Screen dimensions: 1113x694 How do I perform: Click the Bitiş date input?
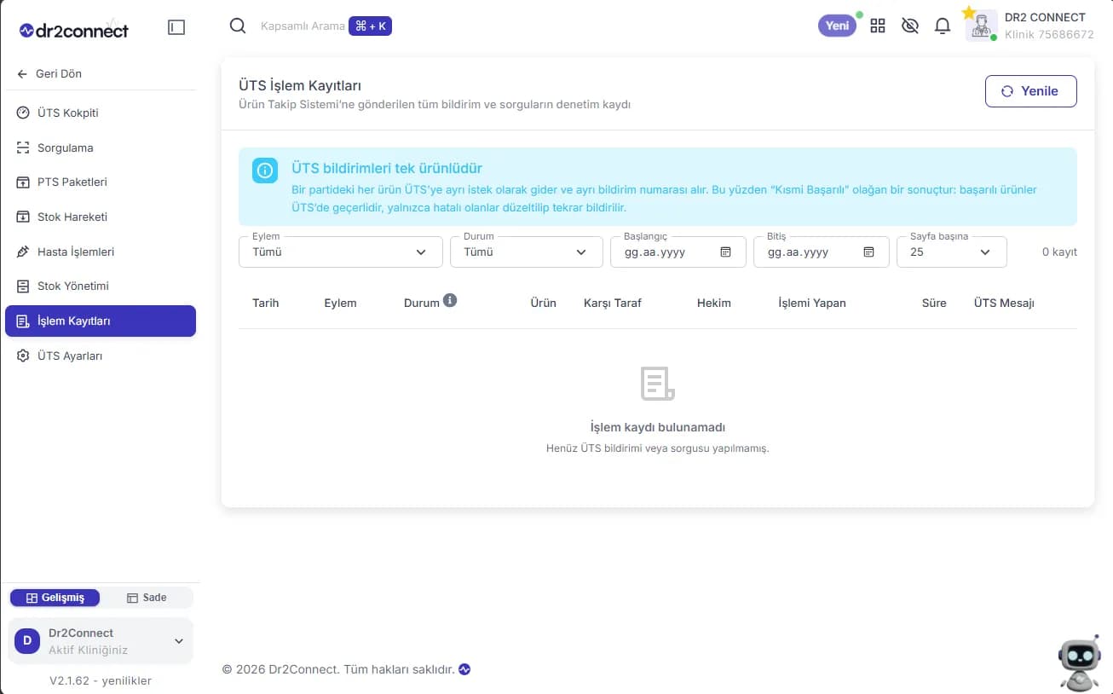click(822, 252)
